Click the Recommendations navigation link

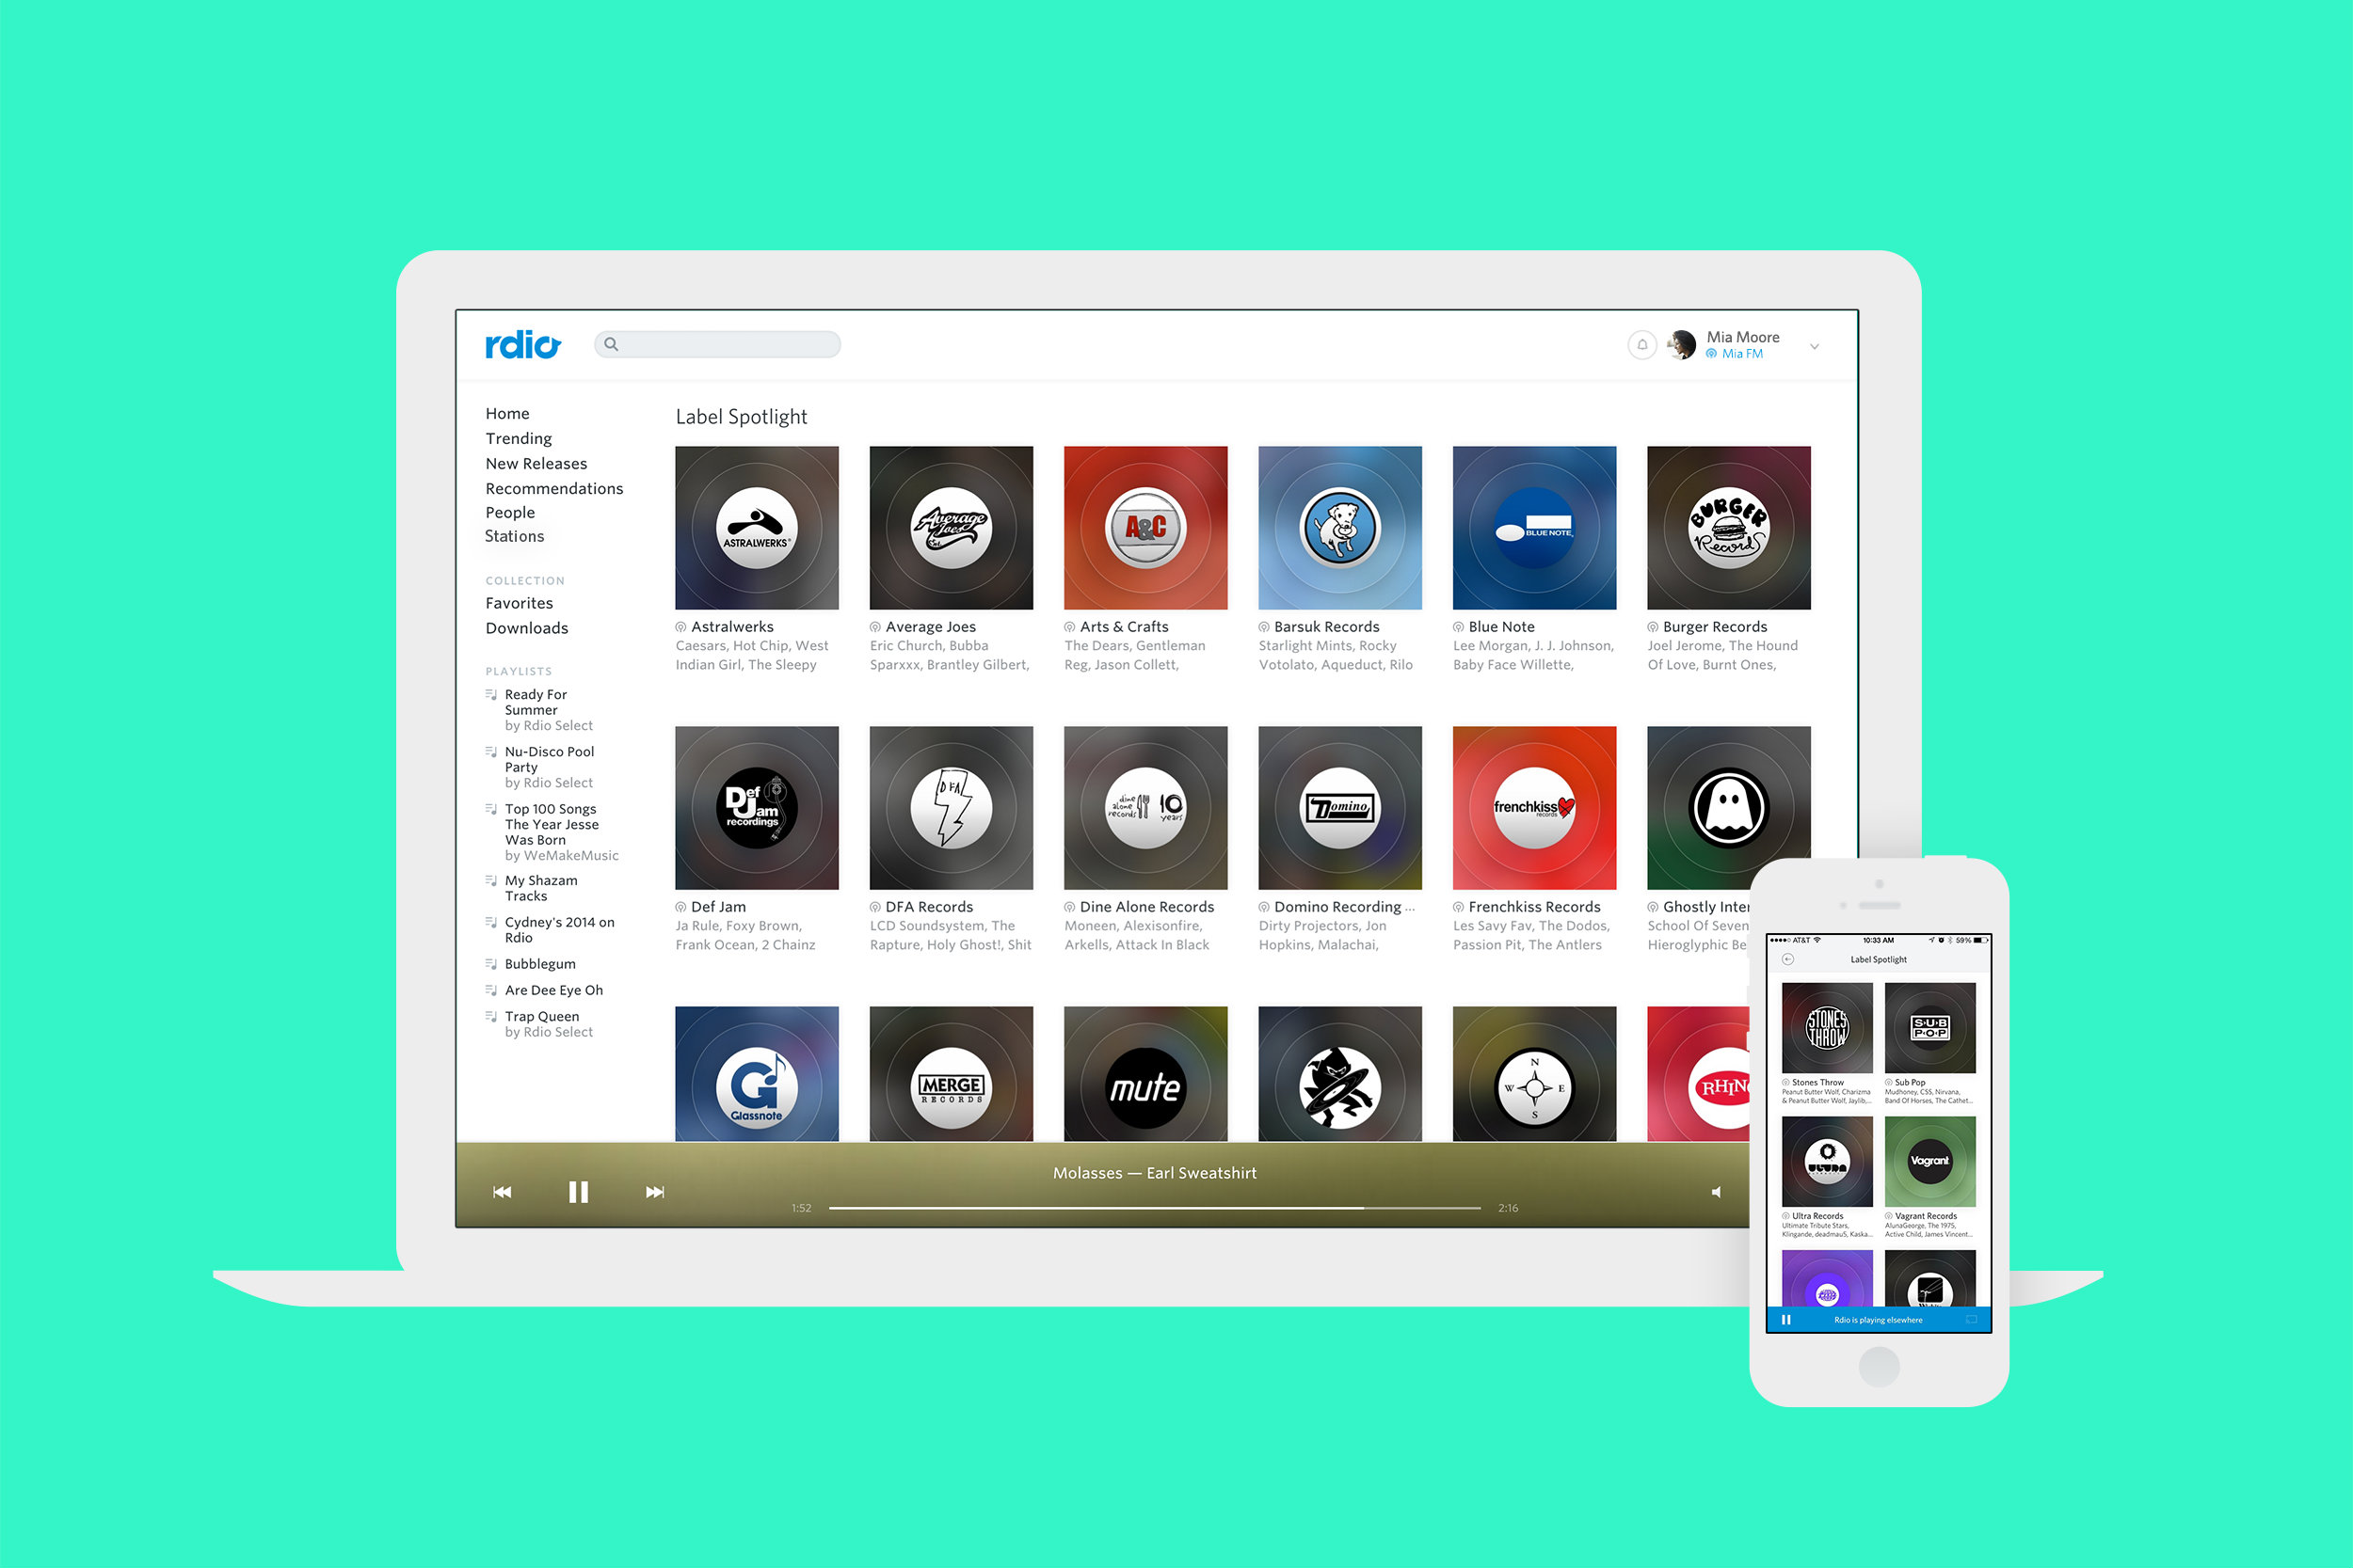point(553,488)
